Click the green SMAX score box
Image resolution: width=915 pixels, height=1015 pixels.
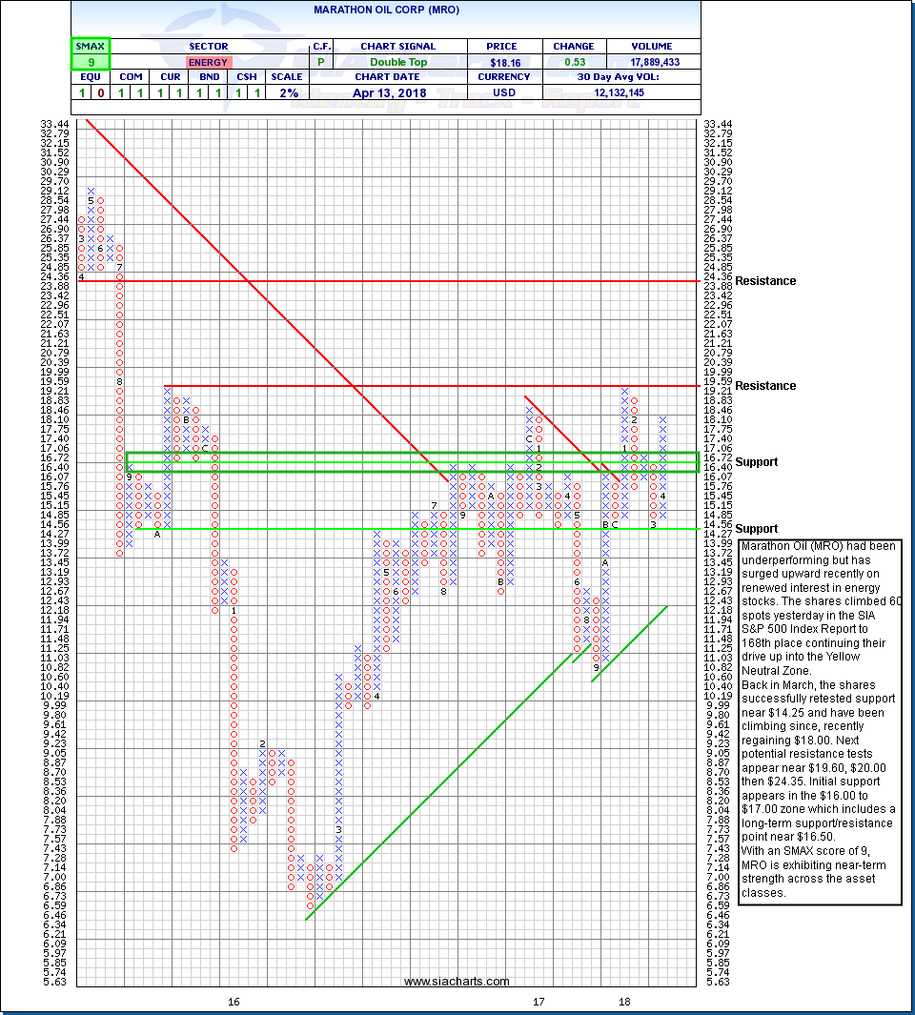(x=91, y=53)
